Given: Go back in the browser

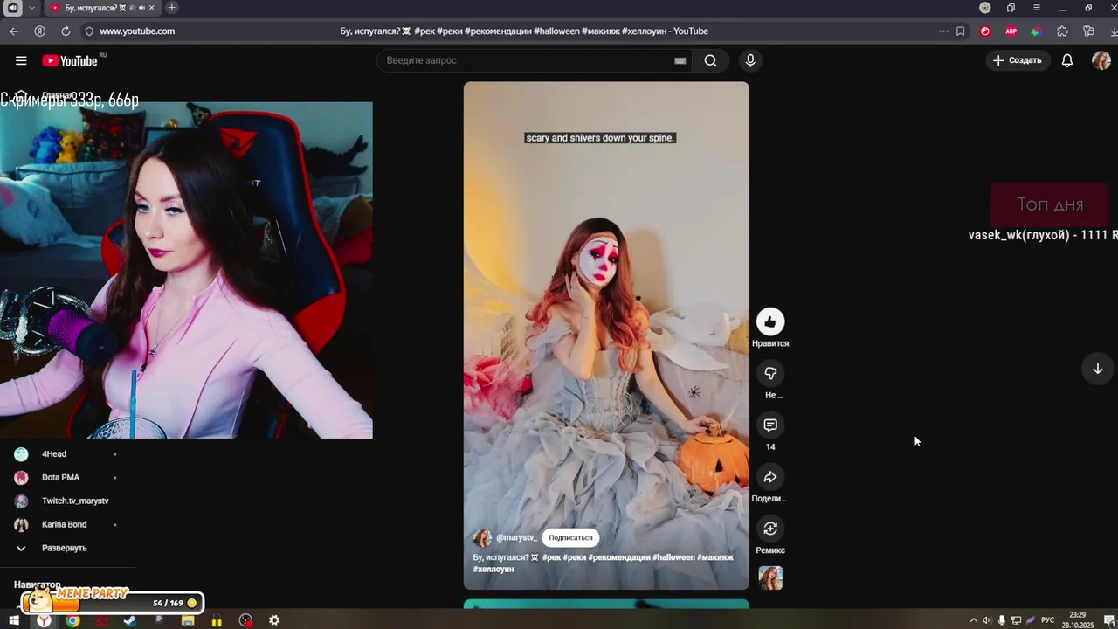Looking at the screenshot, I should pyautogui.click(x=14, y=31).
